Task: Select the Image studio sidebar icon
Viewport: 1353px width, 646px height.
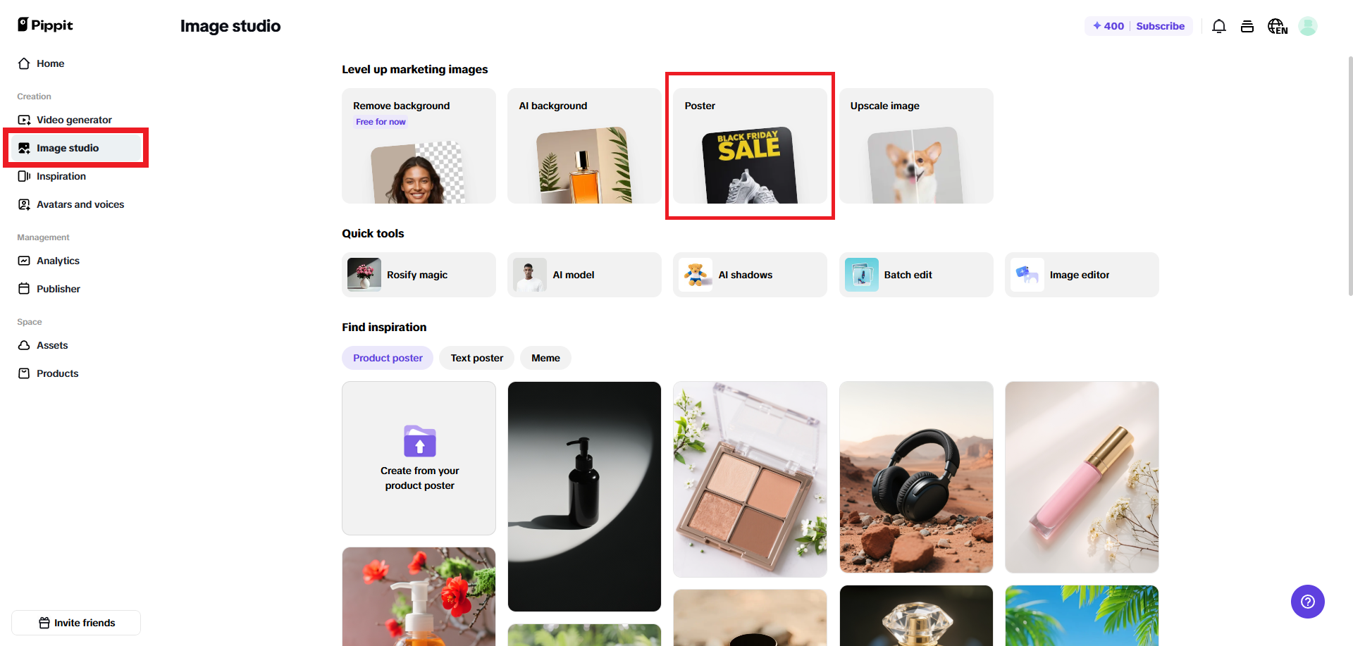Action: click(24, 147)
